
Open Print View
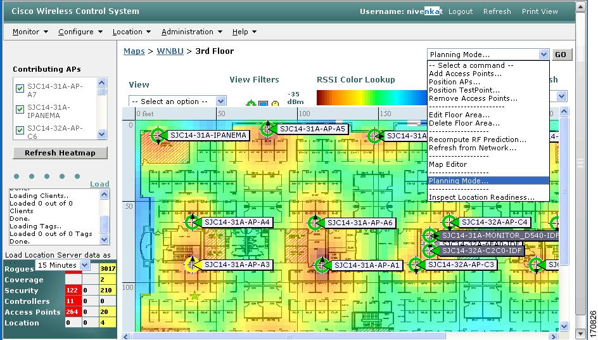[x=540, y=11]
